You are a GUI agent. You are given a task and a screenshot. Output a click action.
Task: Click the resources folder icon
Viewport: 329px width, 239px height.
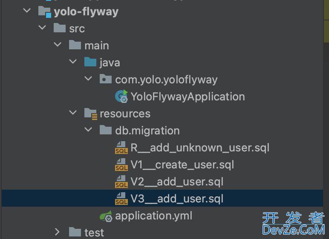[91, 114]
